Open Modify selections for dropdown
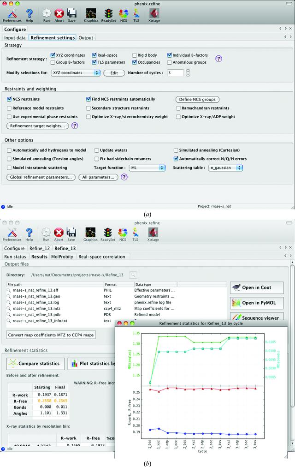 [x=76, y=72]
